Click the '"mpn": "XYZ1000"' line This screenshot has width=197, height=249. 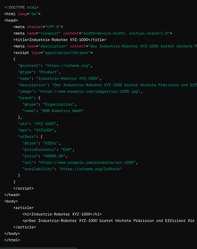tap(37, 130)
